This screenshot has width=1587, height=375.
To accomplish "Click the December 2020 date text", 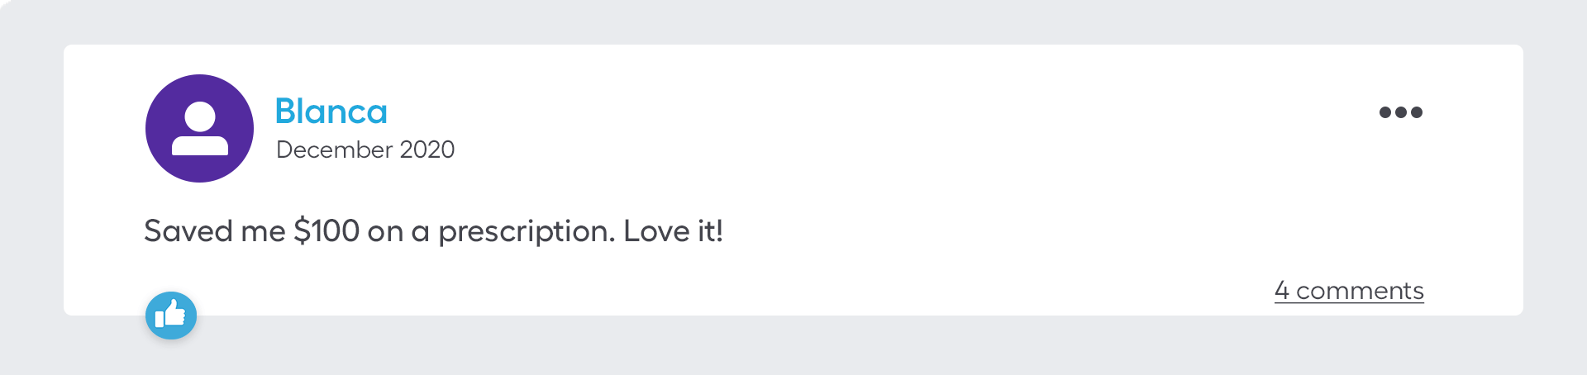I will 365,150.
